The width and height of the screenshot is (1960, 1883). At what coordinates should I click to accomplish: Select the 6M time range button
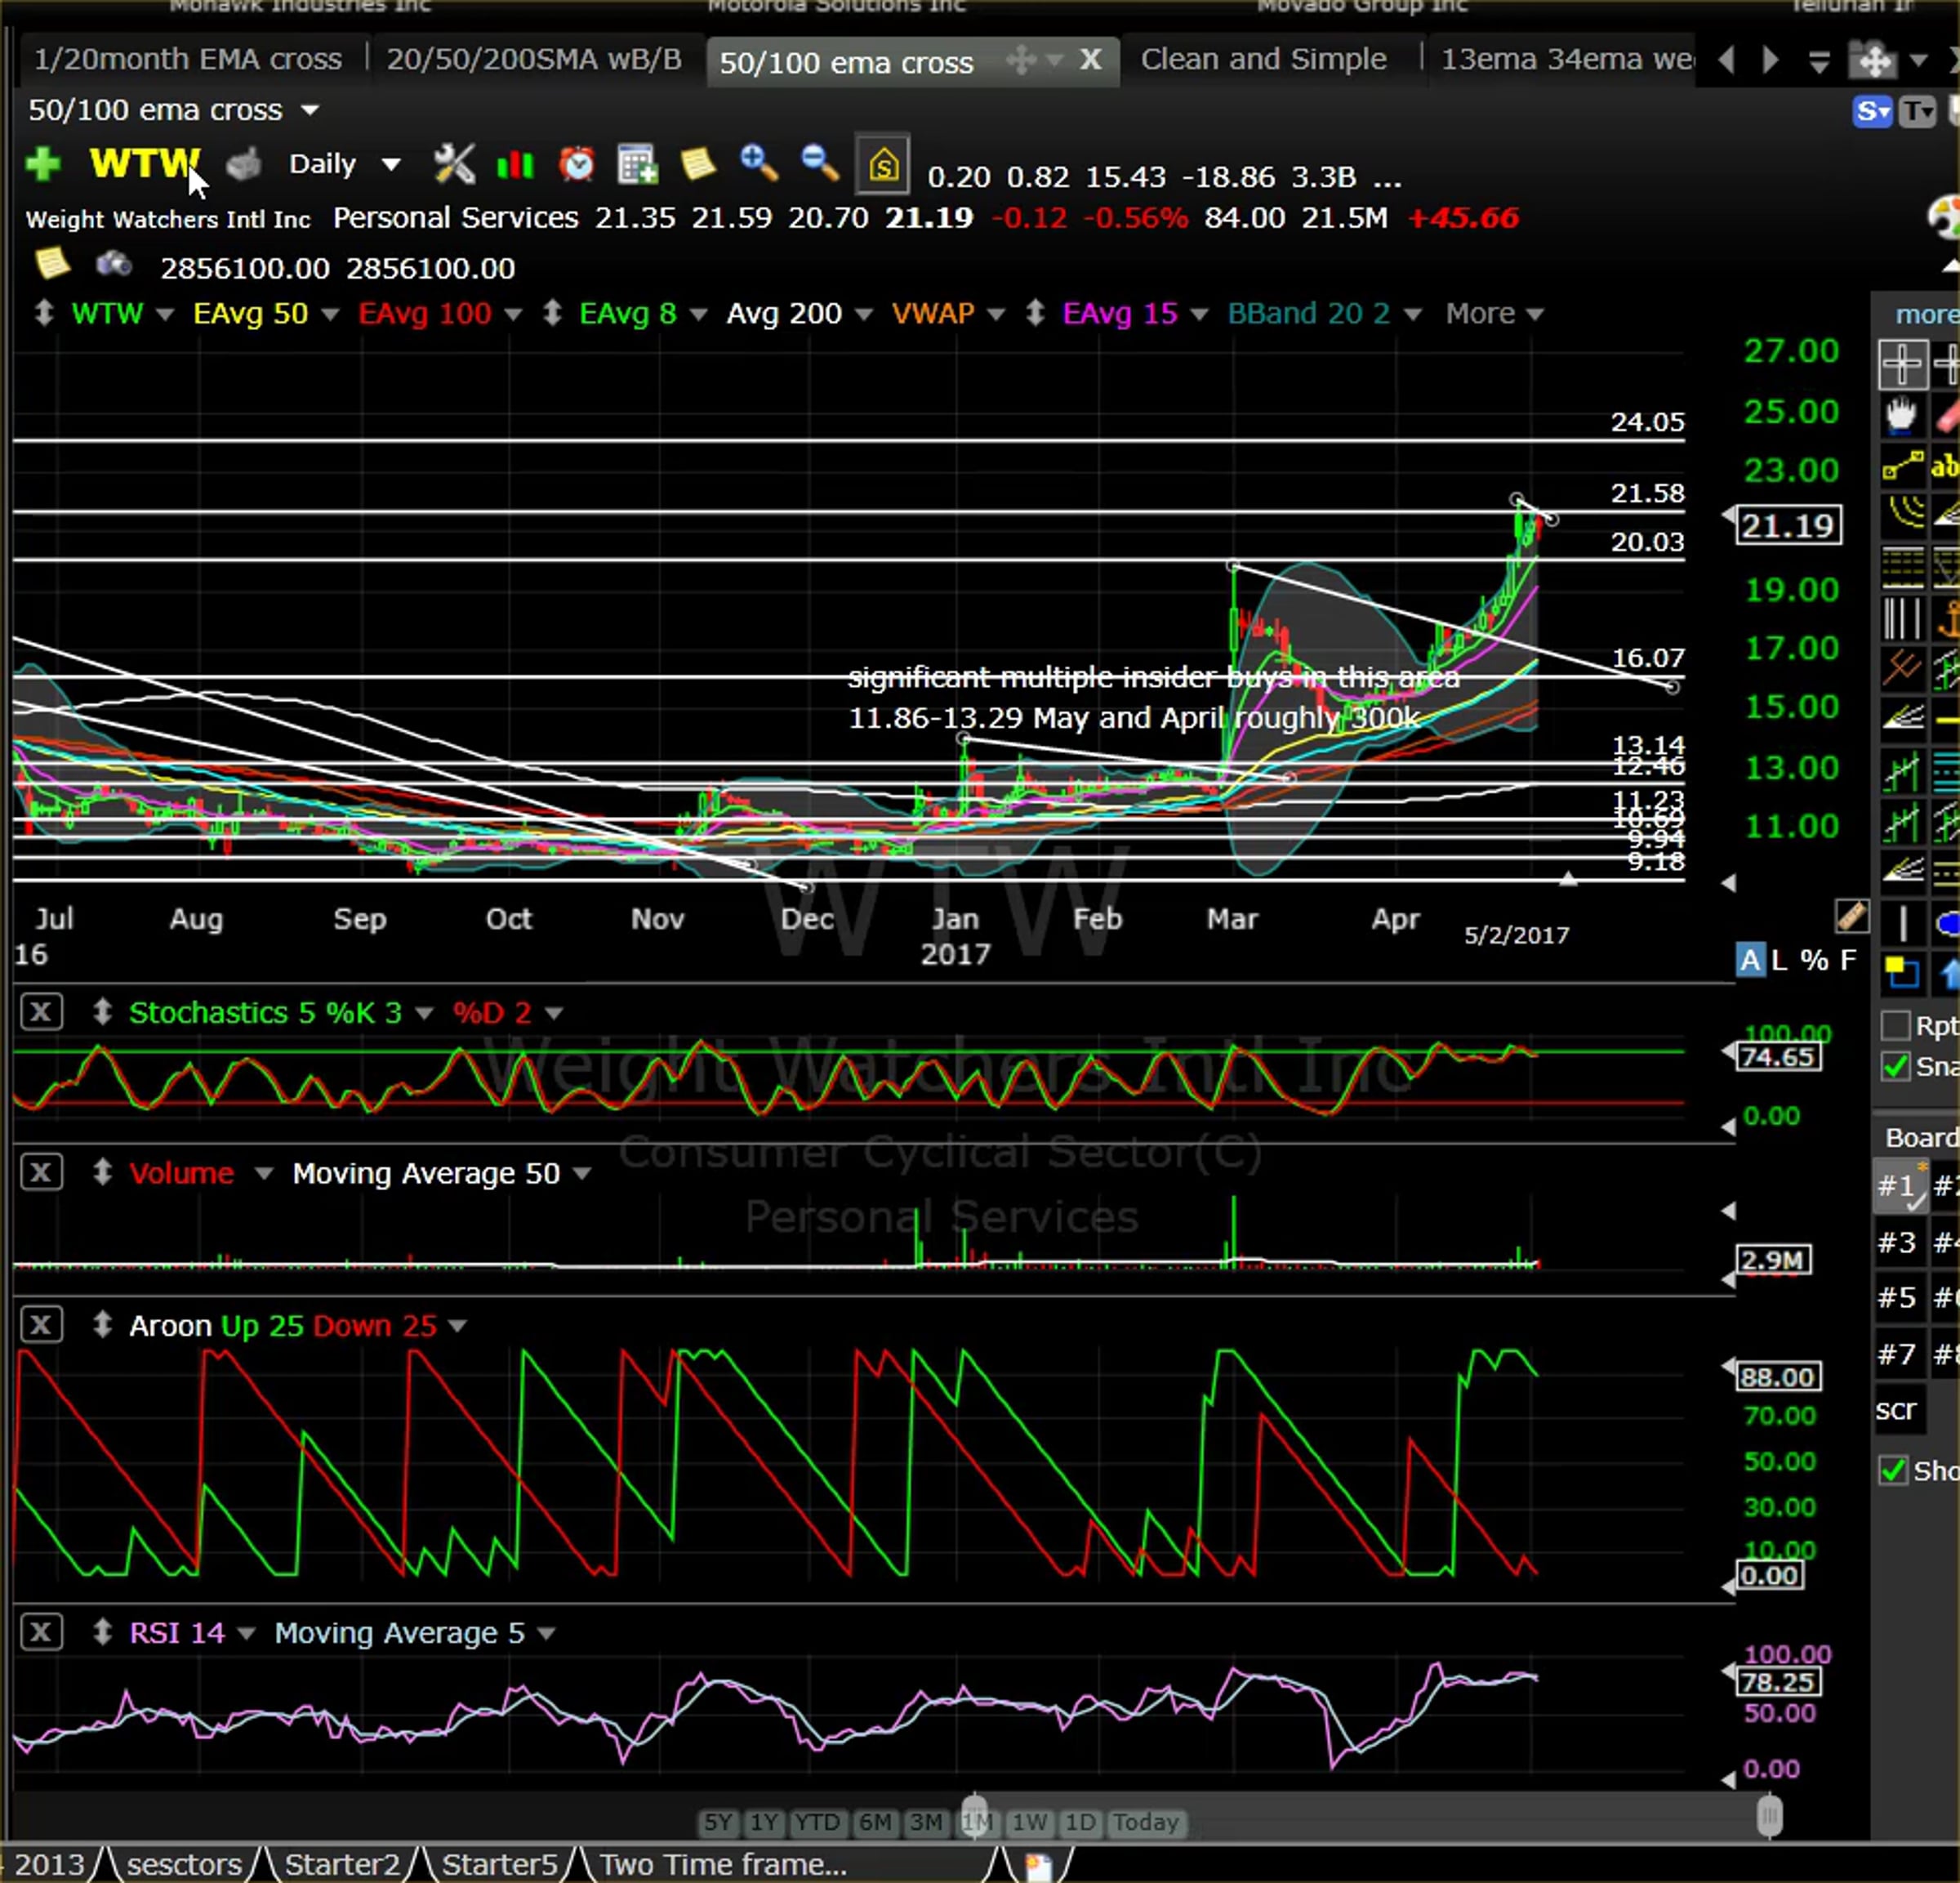pyautogui.click(x=875, y=1822)
